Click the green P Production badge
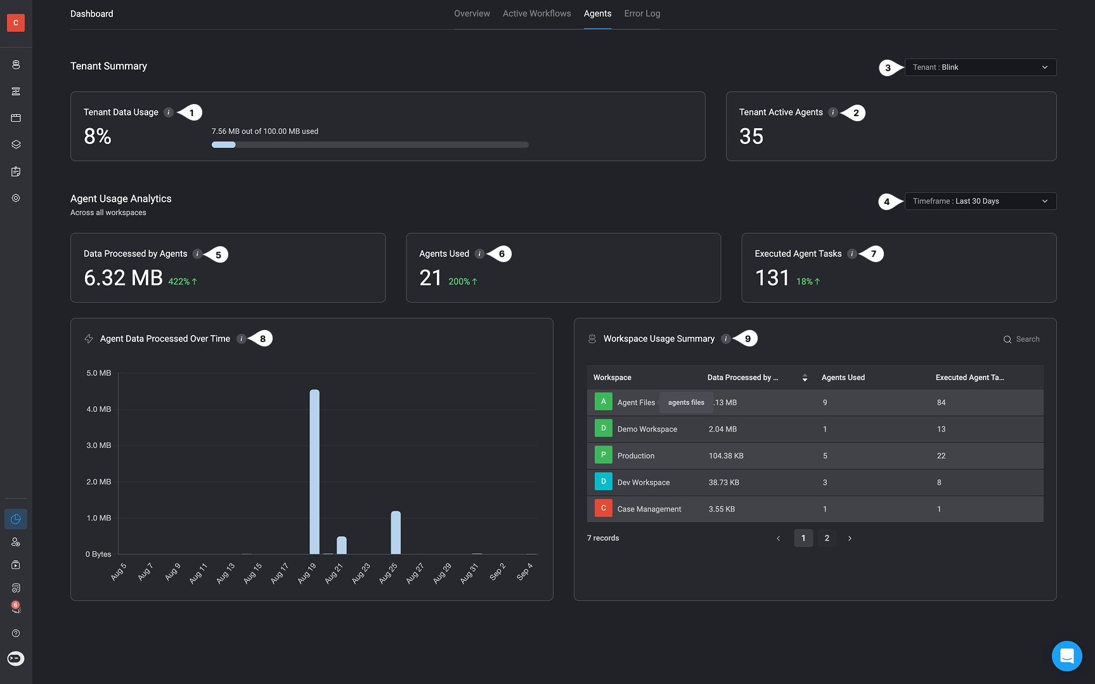This screenshot has height=684, width=1095. click(x=604, y=455)
